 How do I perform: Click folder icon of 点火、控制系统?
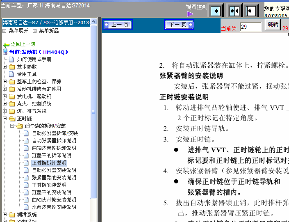tap(12, 104)
